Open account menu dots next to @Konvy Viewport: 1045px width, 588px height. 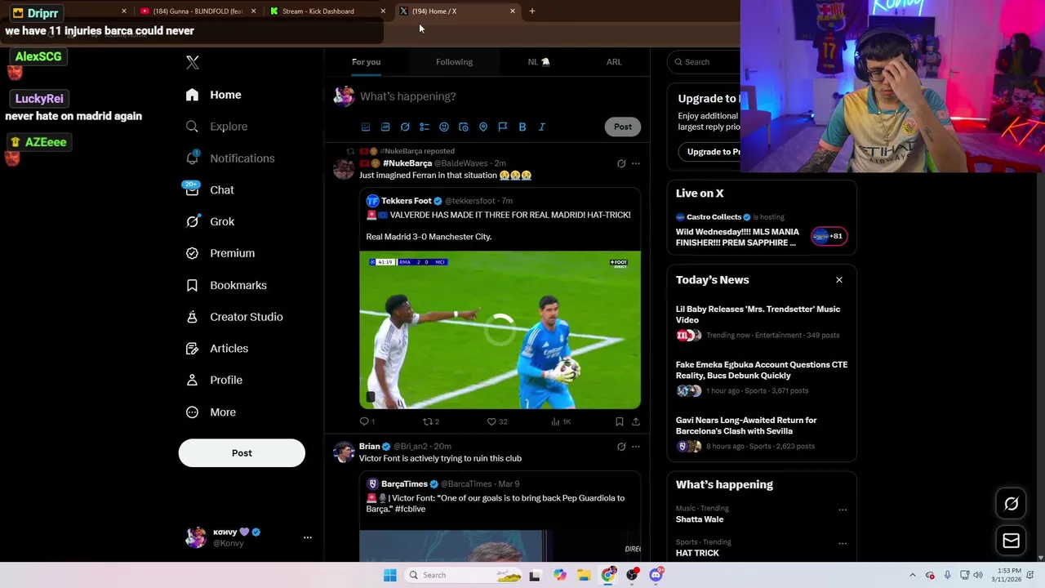[x=308, y=537]
